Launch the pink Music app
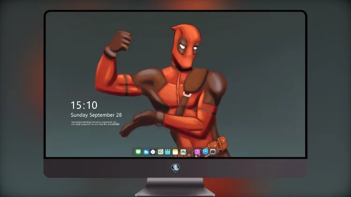Screen dimensions: 351x197 click(197, 152)
